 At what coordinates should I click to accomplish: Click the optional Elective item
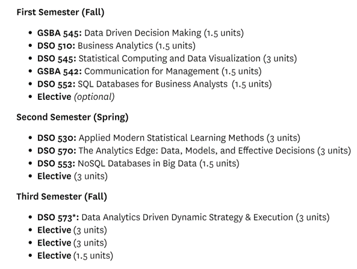[76, 97]
